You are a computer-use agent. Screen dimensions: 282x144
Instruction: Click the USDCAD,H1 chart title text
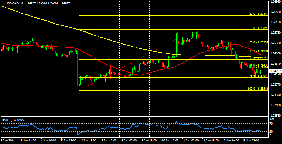(x=14, y=3)
